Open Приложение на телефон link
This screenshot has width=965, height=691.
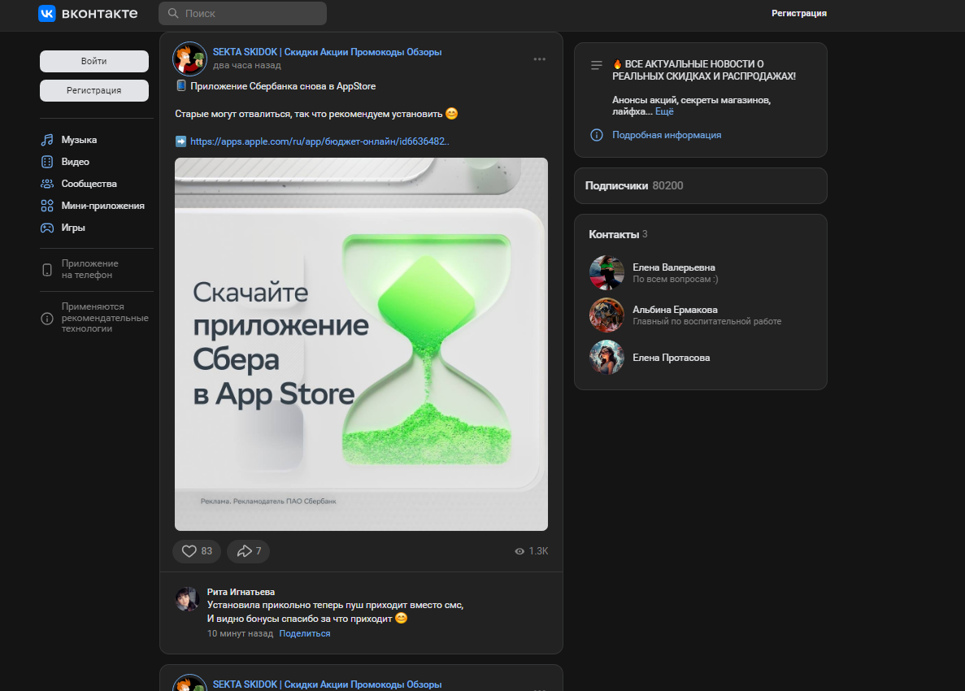click(89, 269)
